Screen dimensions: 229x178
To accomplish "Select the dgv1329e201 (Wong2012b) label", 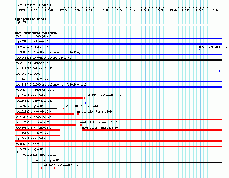I will pyautogui.click(x=33, y=111).
